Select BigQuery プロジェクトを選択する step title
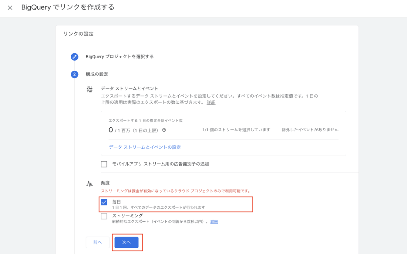The width and height of the screenshot is (407, 254). tap(120, 56)
